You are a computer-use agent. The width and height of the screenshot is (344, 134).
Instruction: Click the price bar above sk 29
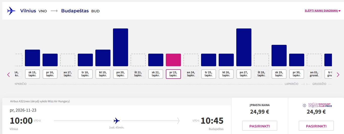click(x=279, y=55)
